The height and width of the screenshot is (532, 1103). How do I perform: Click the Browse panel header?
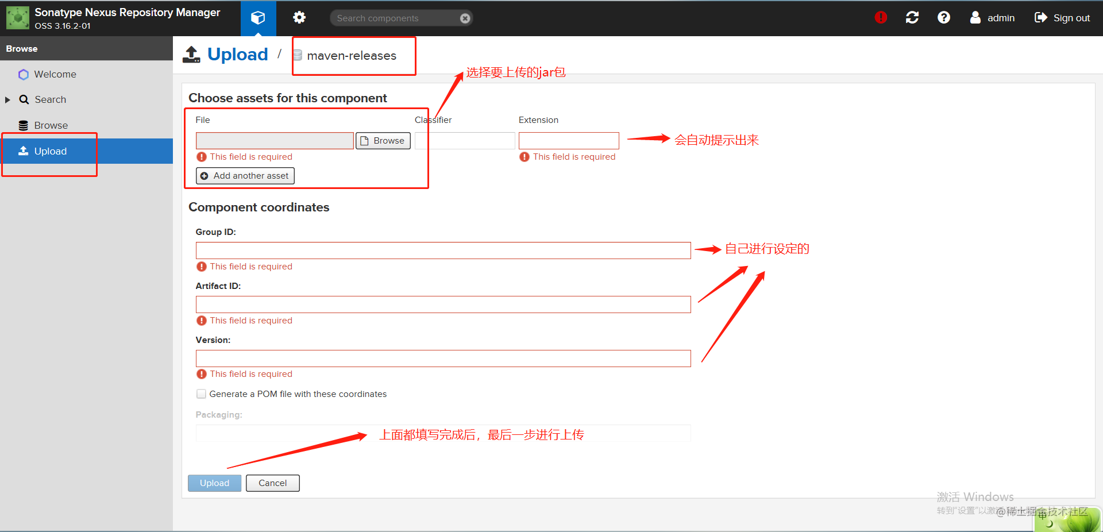pos(86,49)
